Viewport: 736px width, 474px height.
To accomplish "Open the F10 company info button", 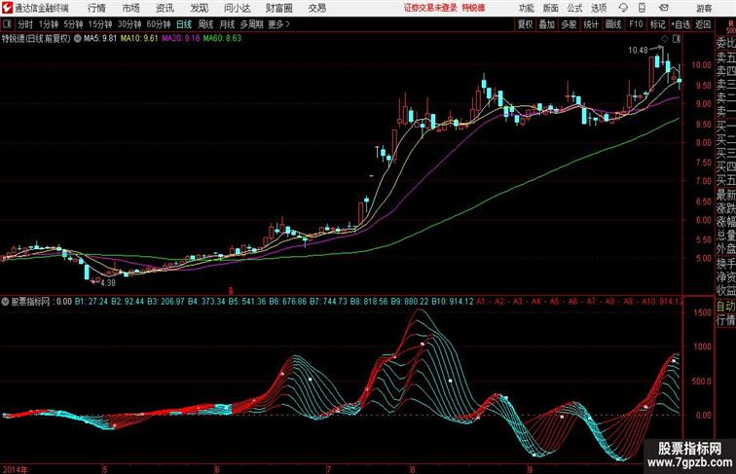I will tap(636, 24).
